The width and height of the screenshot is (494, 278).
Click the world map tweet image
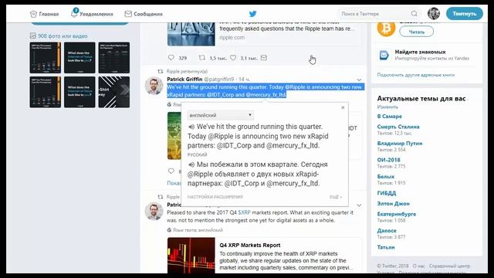(x=174, y=136)
